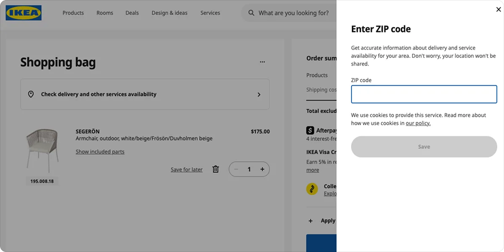
Task: Click the IKEA logo
Action: [x=24, y=13]
